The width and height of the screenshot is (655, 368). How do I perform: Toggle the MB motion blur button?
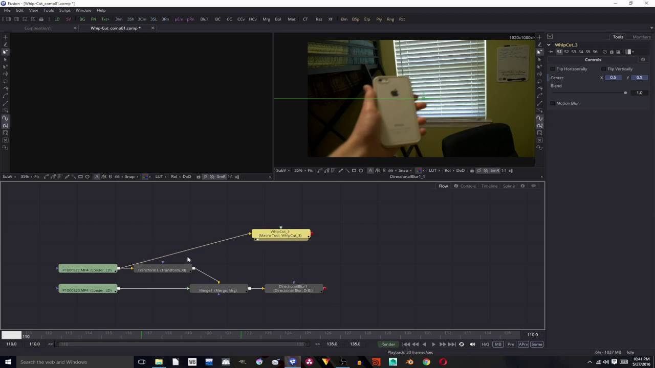tap(498, 344)
